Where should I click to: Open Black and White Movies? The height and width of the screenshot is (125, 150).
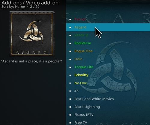pos(108,99)
